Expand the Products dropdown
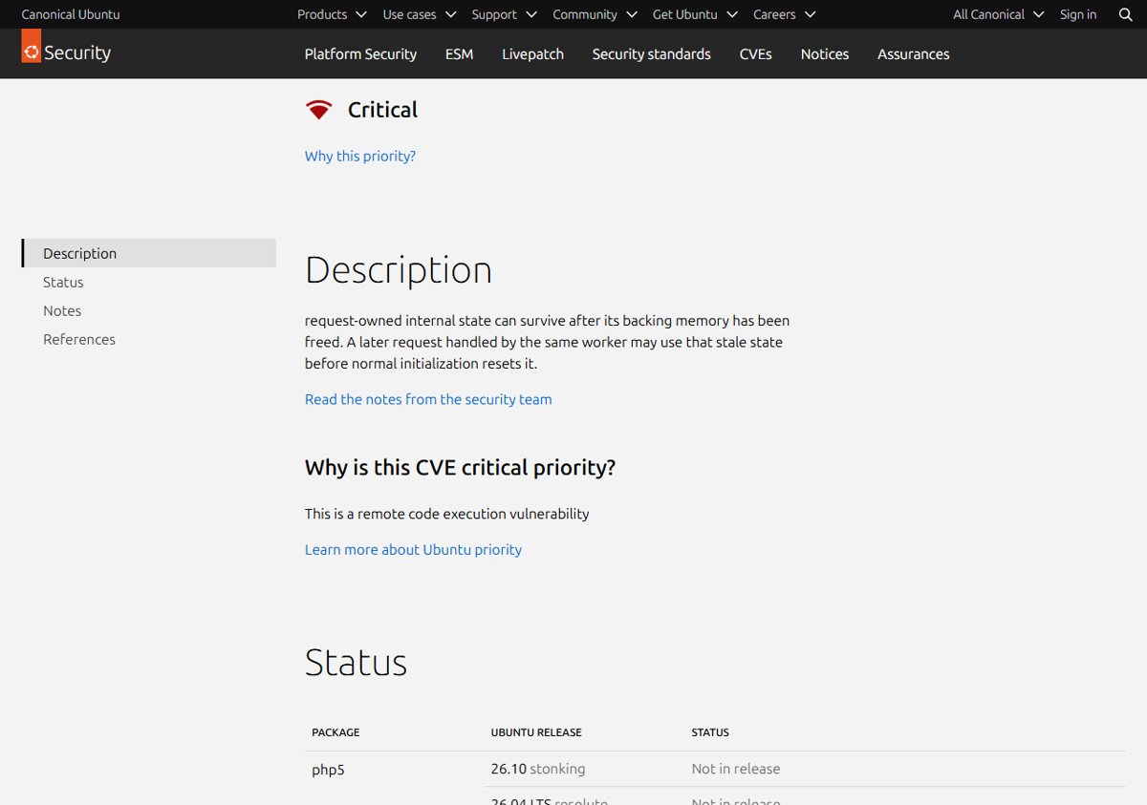Image resolution: width=1147 pixels, height=805 pixels. click(x=332, y=14)
